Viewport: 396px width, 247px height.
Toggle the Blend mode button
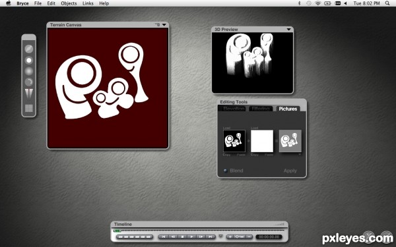click(226, 171)
